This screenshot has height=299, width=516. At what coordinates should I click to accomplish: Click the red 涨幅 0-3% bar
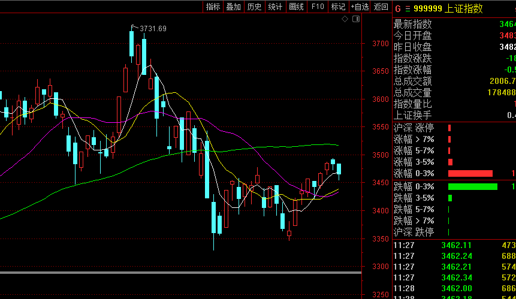coord(470,173)
